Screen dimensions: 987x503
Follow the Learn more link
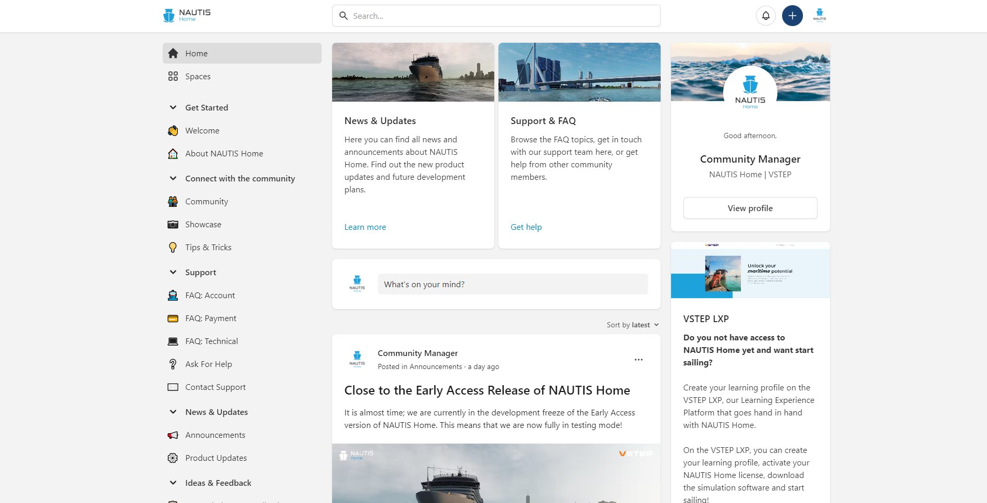pyautogui.click(x=365, y=227)
